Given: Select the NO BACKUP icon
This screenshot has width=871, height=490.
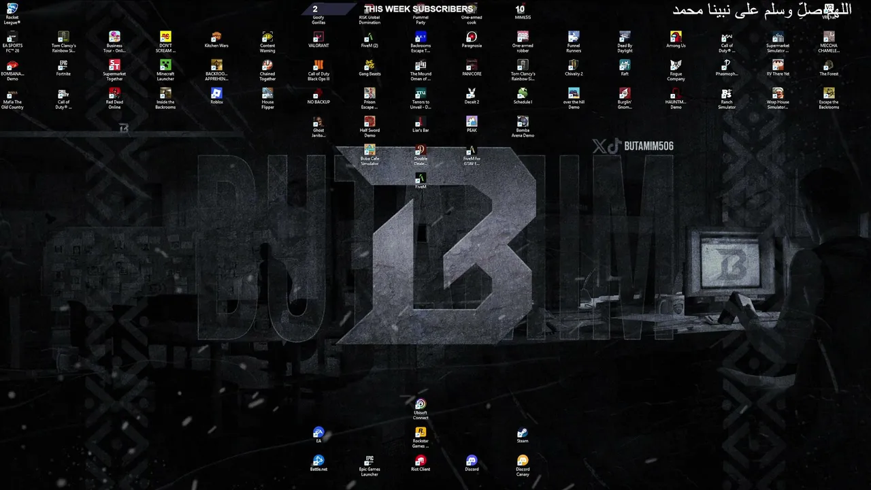Looking at the screenshot, I should (318, 96).
